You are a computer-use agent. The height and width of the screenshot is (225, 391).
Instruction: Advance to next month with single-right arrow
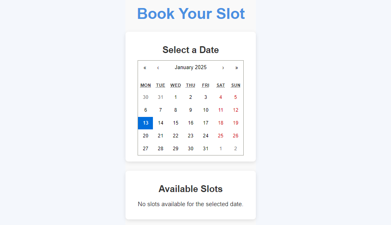pos(223,67)
